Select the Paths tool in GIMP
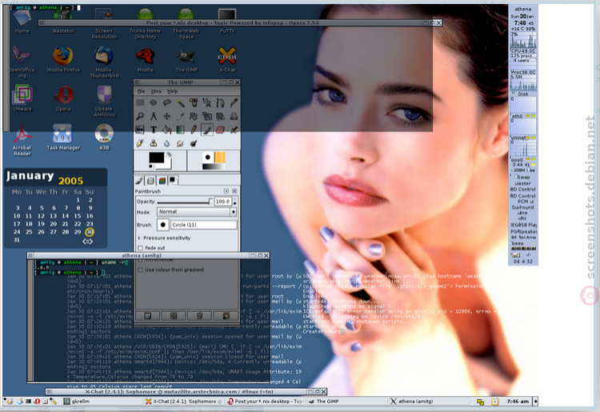The width and height of the screenshot is (600, 412). point(221,102)
